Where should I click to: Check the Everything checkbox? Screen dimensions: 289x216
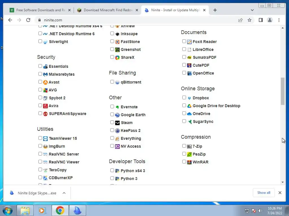click(112, 138)
